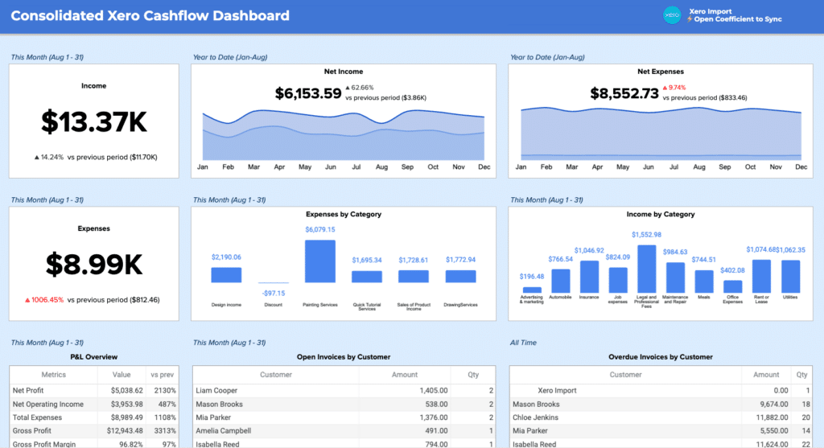
Task: Select the Total Expenses row label
Action: (37, 417)
